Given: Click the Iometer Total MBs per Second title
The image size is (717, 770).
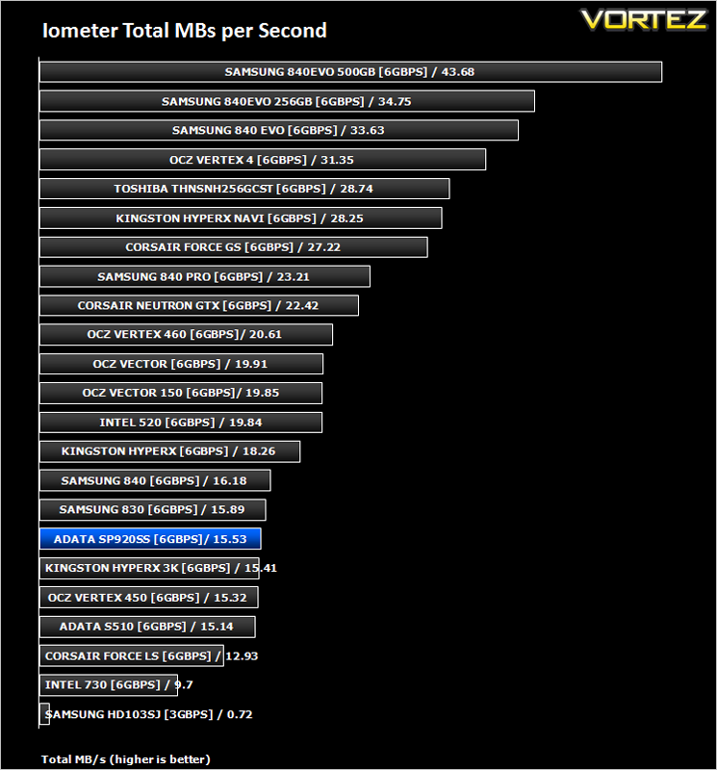Looking at the screenshot, I should (x=185, y=31).
